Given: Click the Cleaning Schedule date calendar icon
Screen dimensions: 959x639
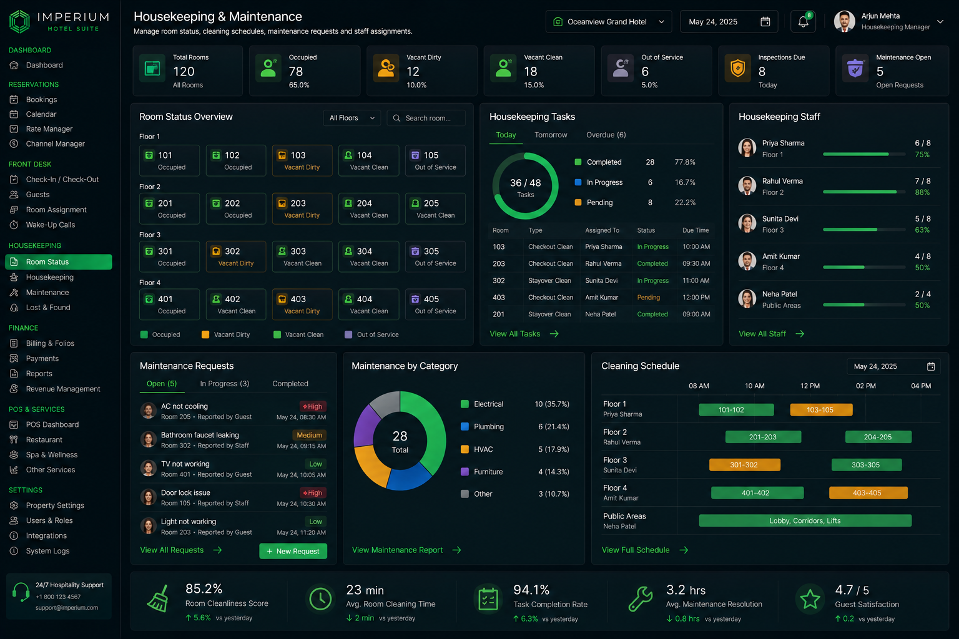Looking at the screenshot, I should (931, 366).
